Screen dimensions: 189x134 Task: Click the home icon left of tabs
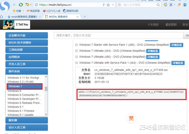tap(2, 17)
